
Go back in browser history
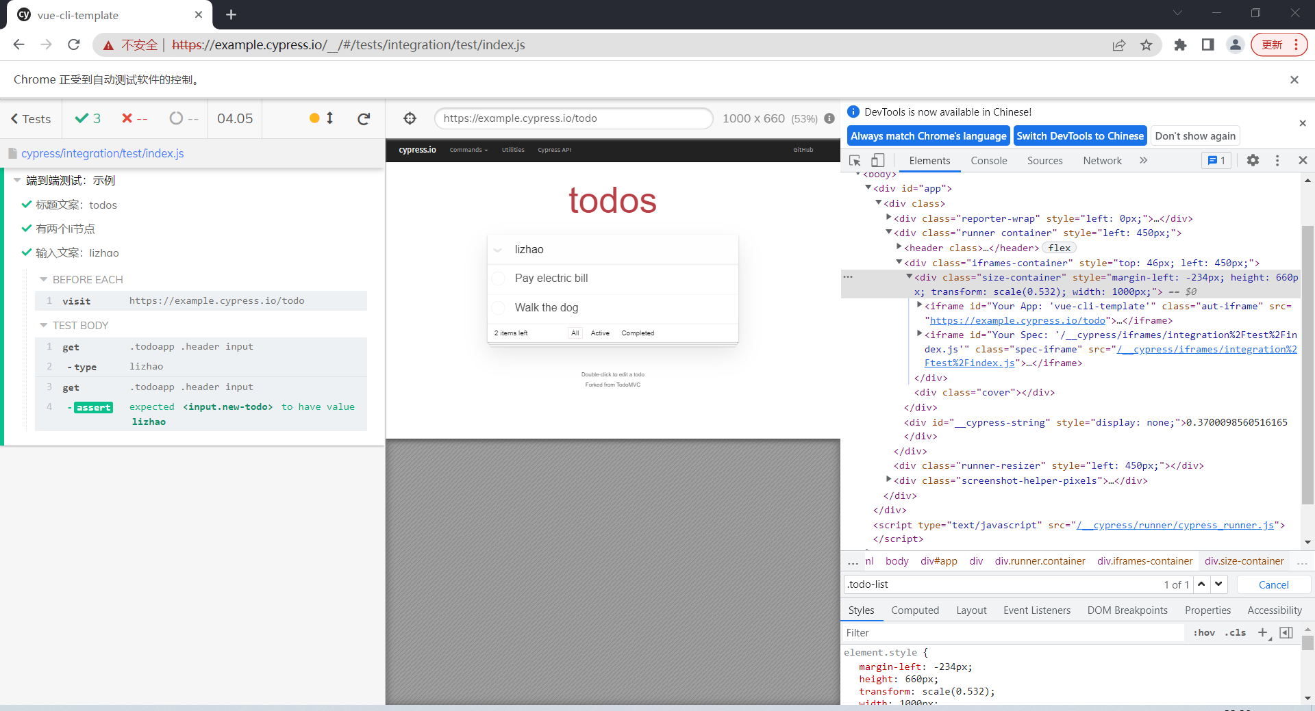(18, 44)
